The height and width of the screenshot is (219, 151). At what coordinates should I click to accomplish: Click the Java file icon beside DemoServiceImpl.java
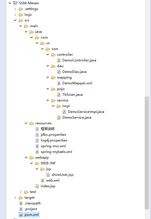coord(64,112)
